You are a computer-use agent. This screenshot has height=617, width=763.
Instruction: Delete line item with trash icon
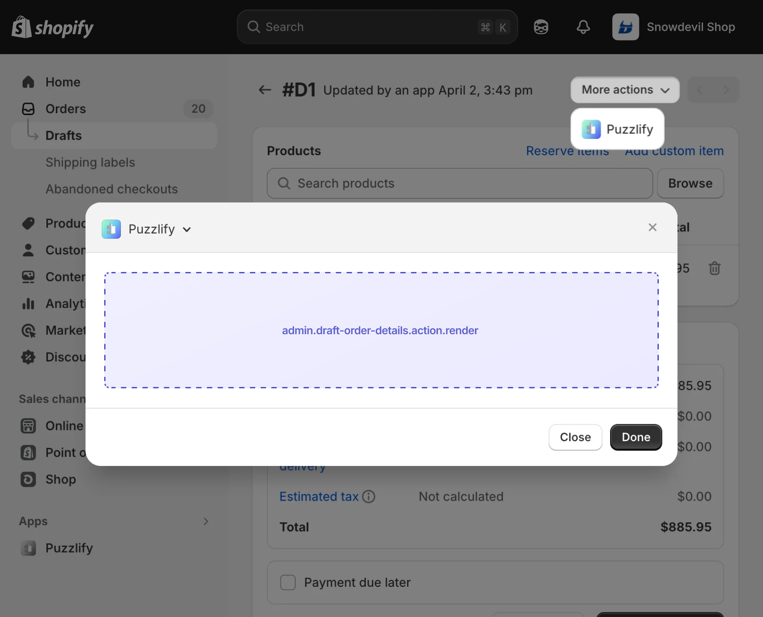coord(714,268)
